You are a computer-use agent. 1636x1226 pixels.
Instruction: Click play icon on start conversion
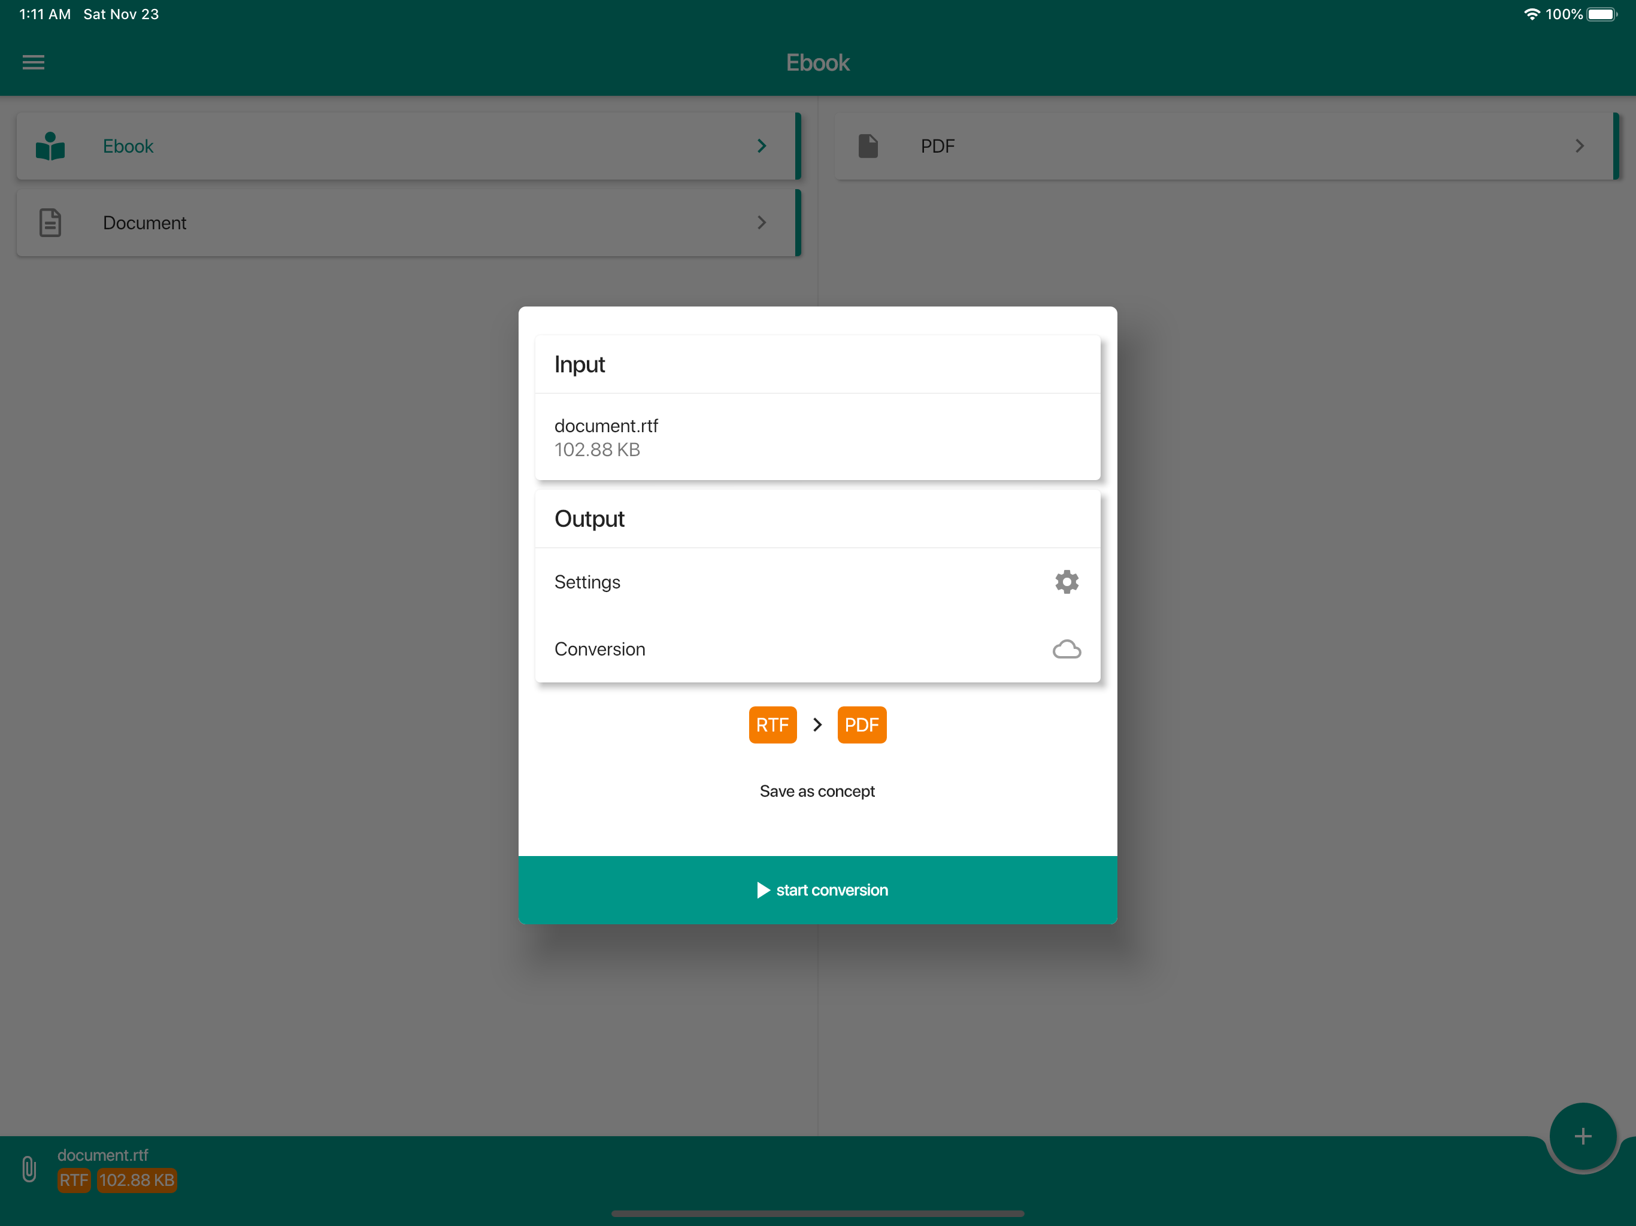[762, 890]
